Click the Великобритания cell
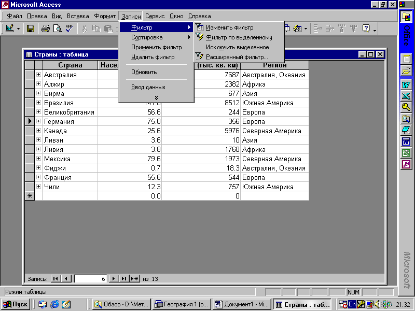 70,112
